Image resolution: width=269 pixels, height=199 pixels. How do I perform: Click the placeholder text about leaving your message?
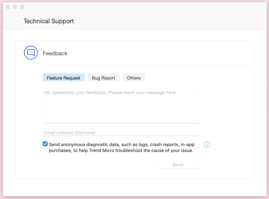[110, 93]
